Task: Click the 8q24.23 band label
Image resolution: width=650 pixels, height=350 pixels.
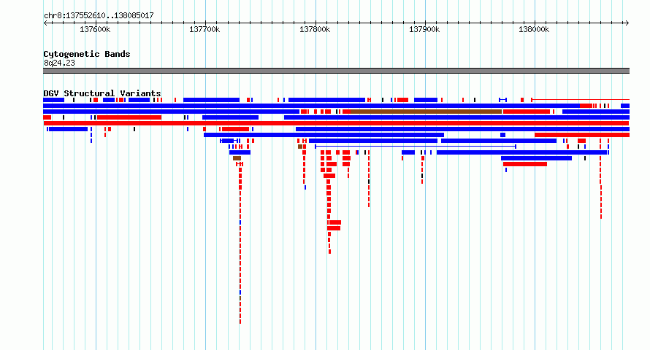Action: click(x=59, y=63)
